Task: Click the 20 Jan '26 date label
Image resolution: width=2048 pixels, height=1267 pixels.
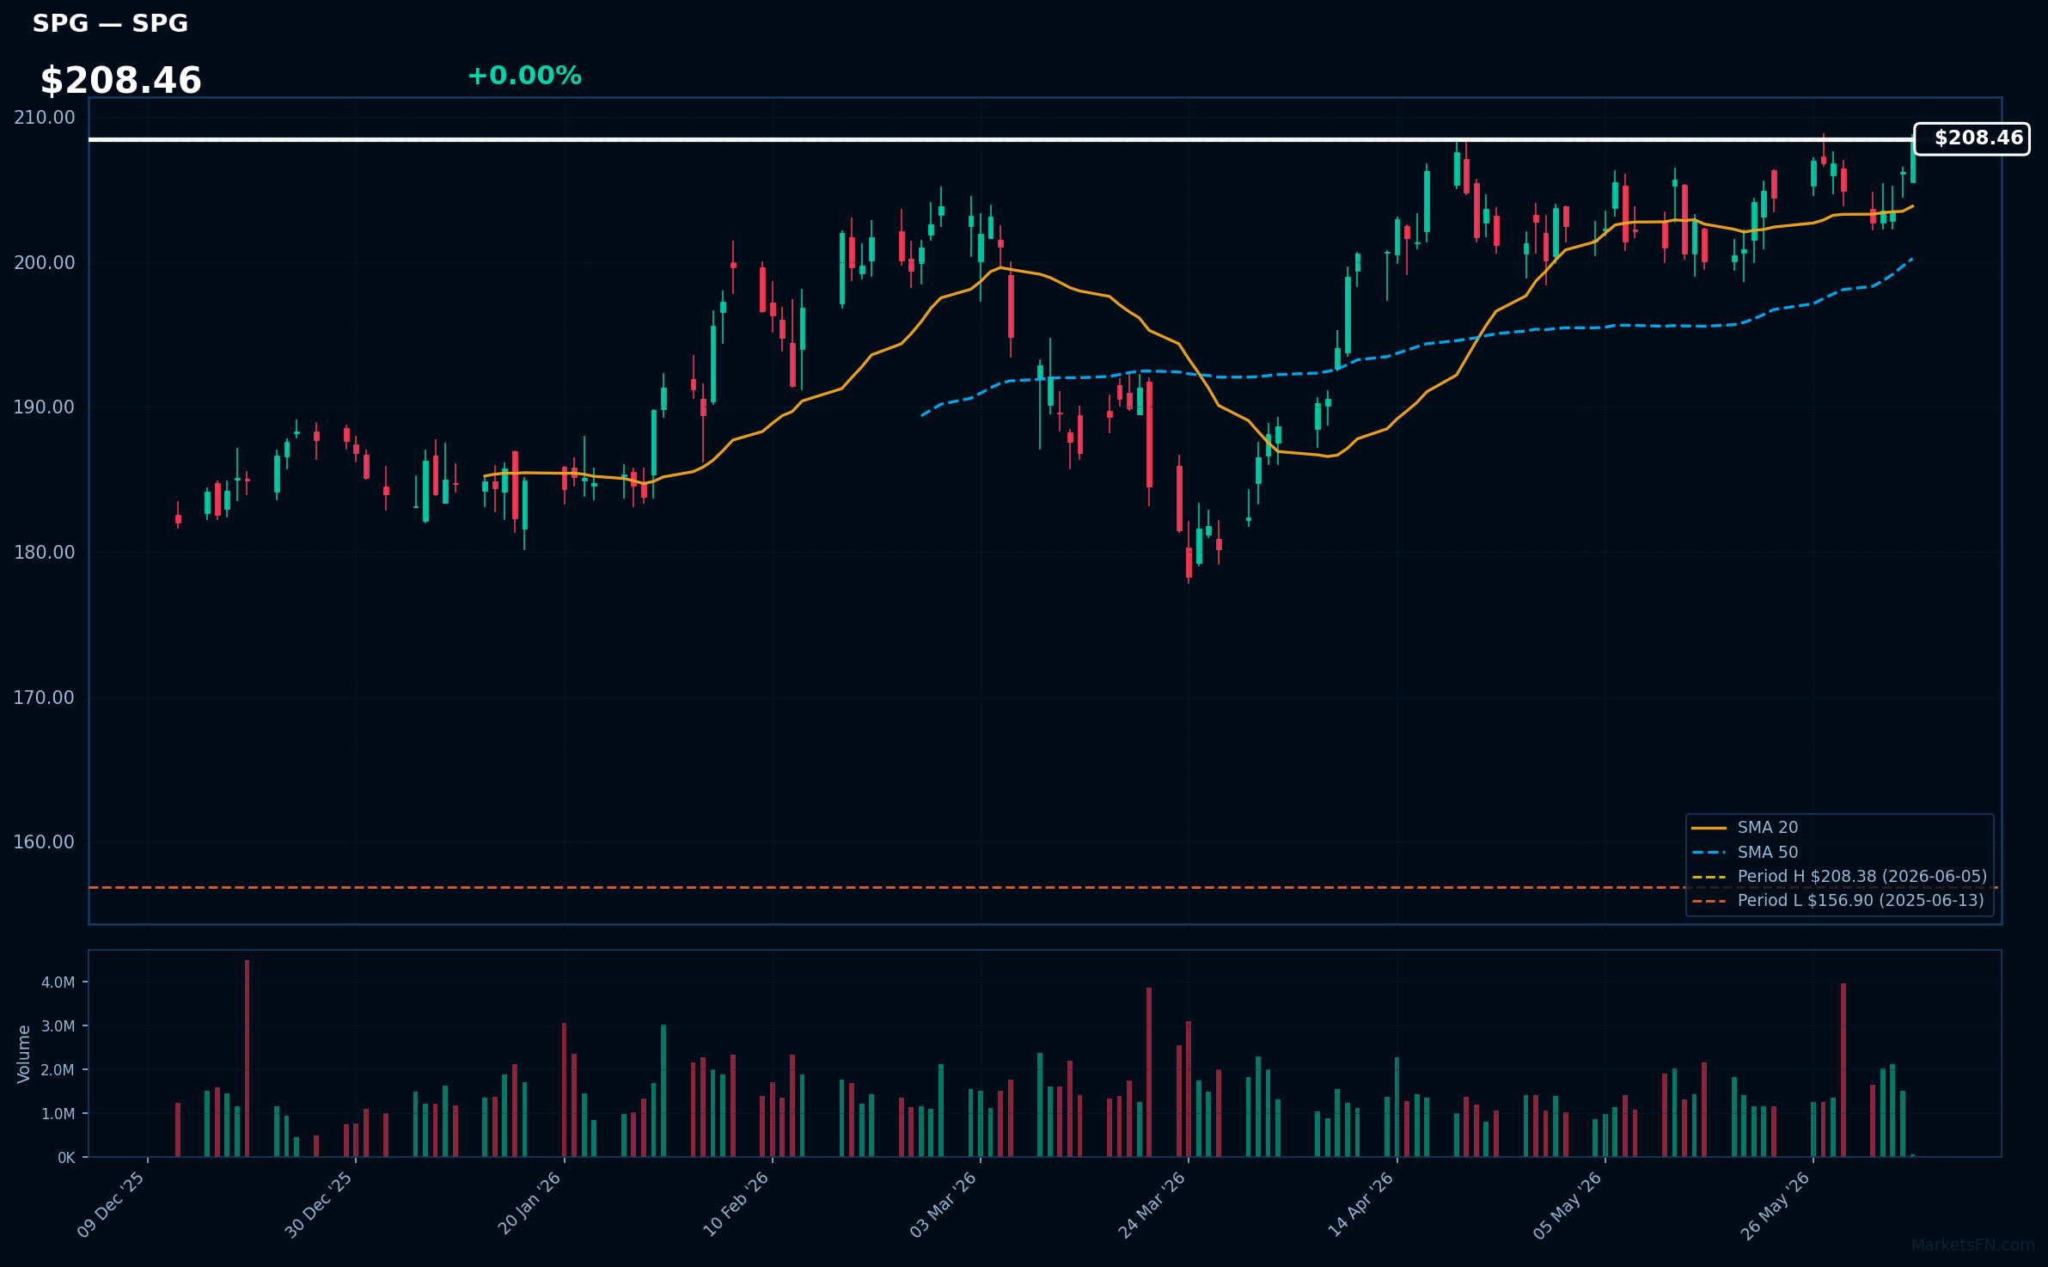Action: pyautogui.click(x=529, y=1204)
